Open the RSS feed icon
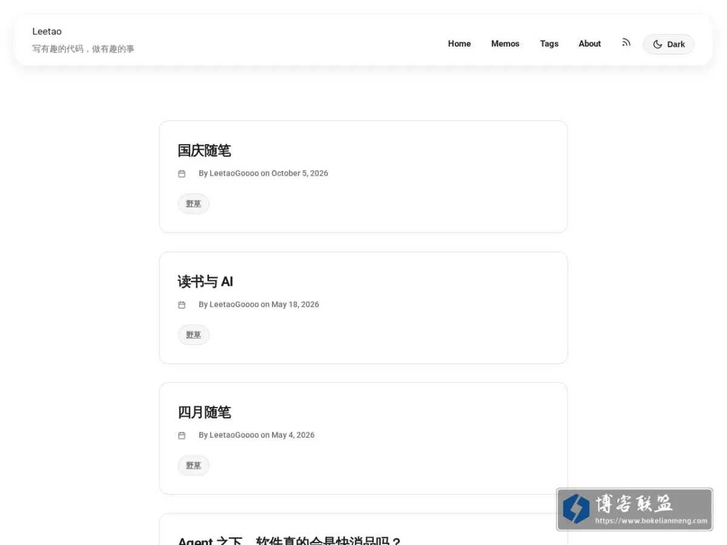727x545 pixels. 626,43
